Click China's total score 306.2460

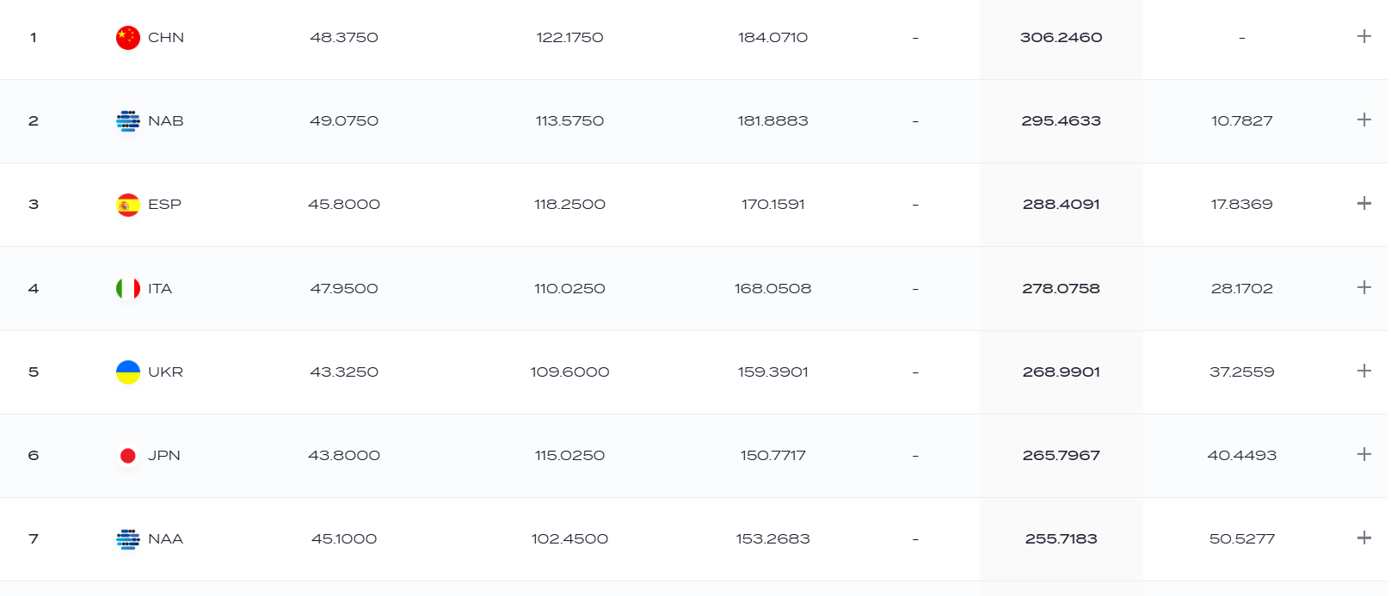coord(1062,38)
